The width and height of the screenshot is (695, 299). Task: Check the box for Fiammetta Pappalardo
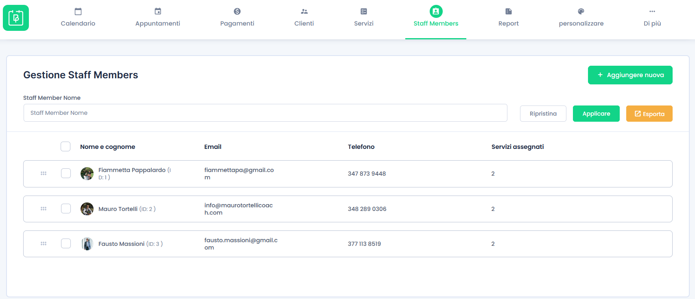[66, 173]
